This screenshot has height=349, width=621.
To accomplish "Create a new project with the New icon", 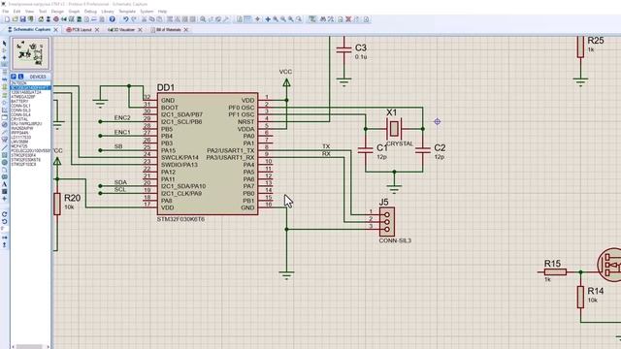I will [x=7, y=19].
